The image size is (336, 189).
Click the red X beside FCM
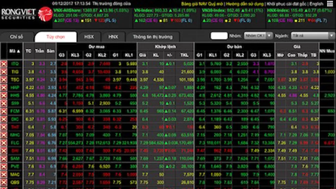point(4,111)
